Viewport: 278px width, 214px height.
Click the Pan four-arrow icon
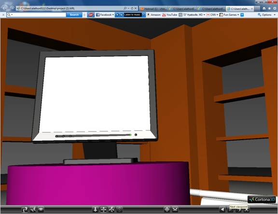103,210
